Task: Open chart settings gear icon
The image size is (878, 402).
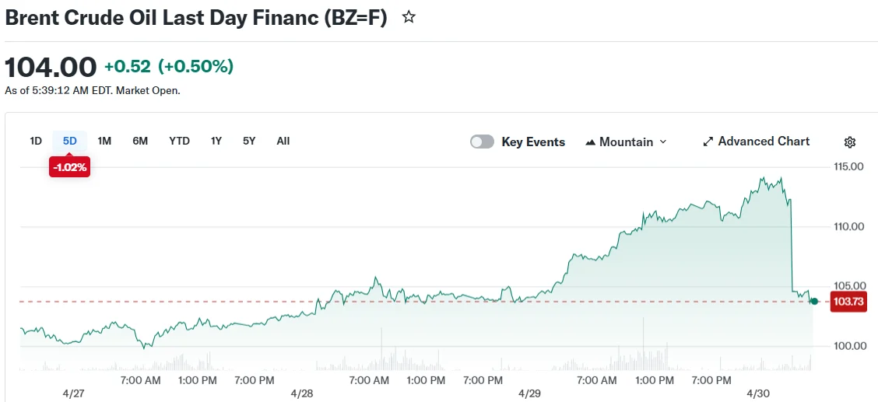Action: tap(850, 142)
